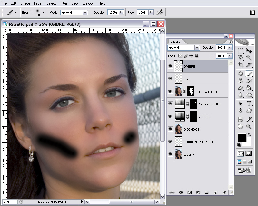Add a layer style via fx icon
This screenshot has height=206, width=258.
pos(181,192)
